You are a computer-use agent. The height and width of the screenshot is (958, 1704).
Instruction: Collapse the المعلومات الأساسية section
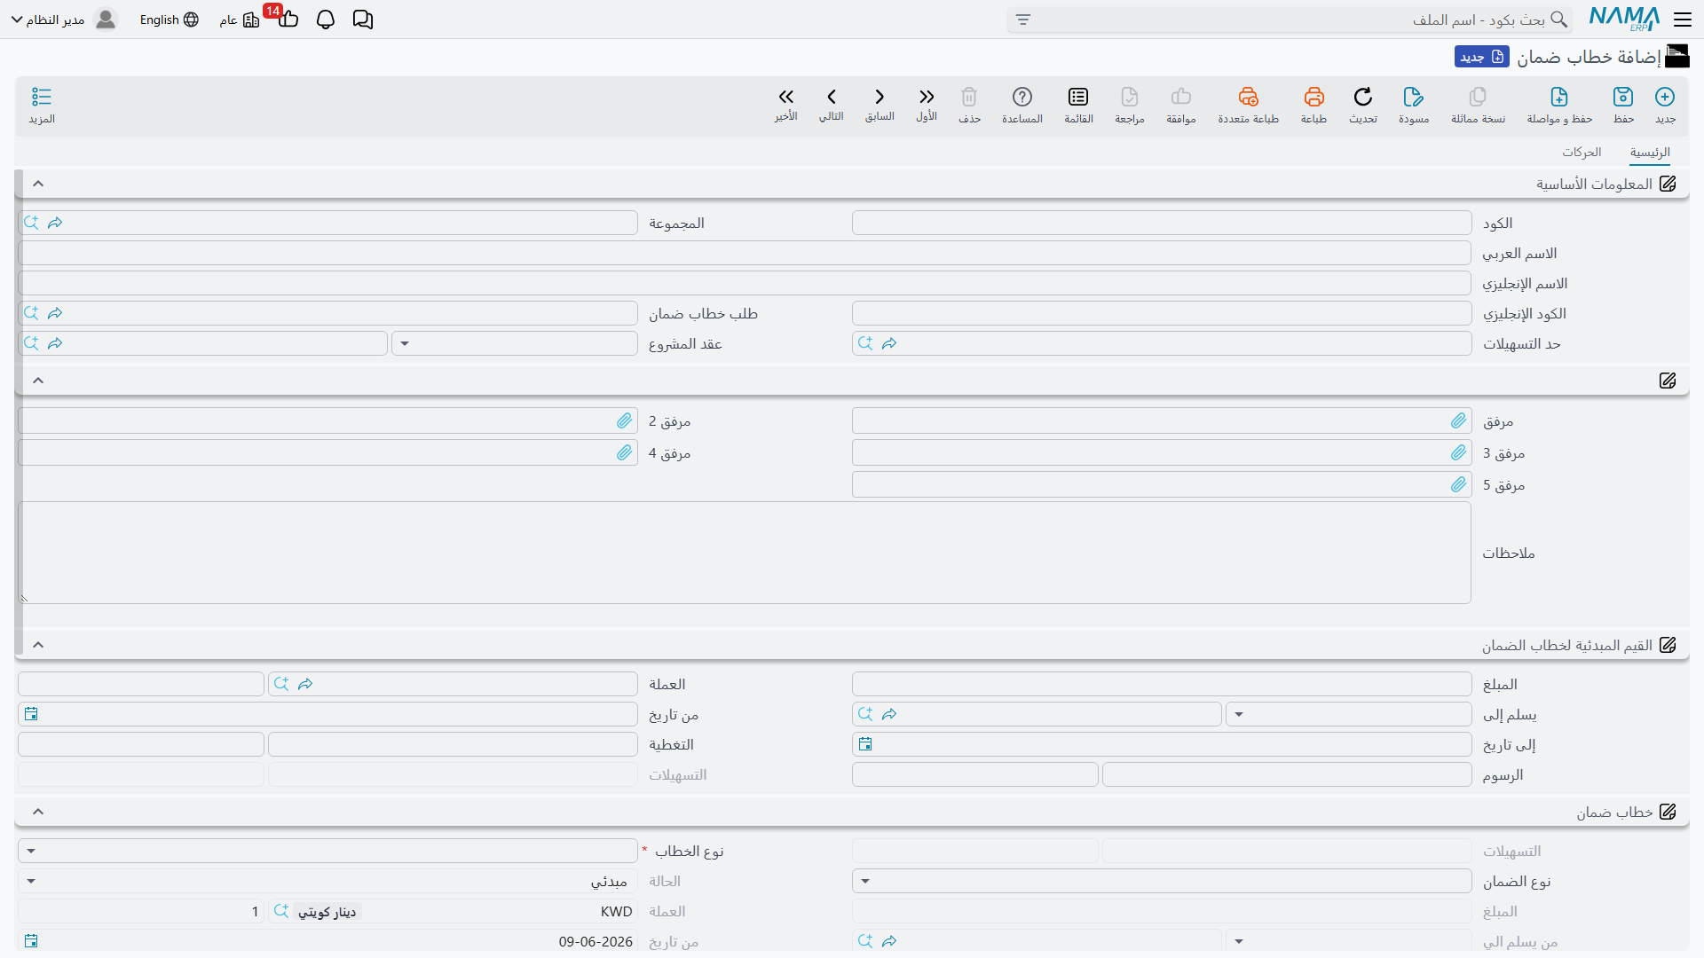[x=38, y=184]
